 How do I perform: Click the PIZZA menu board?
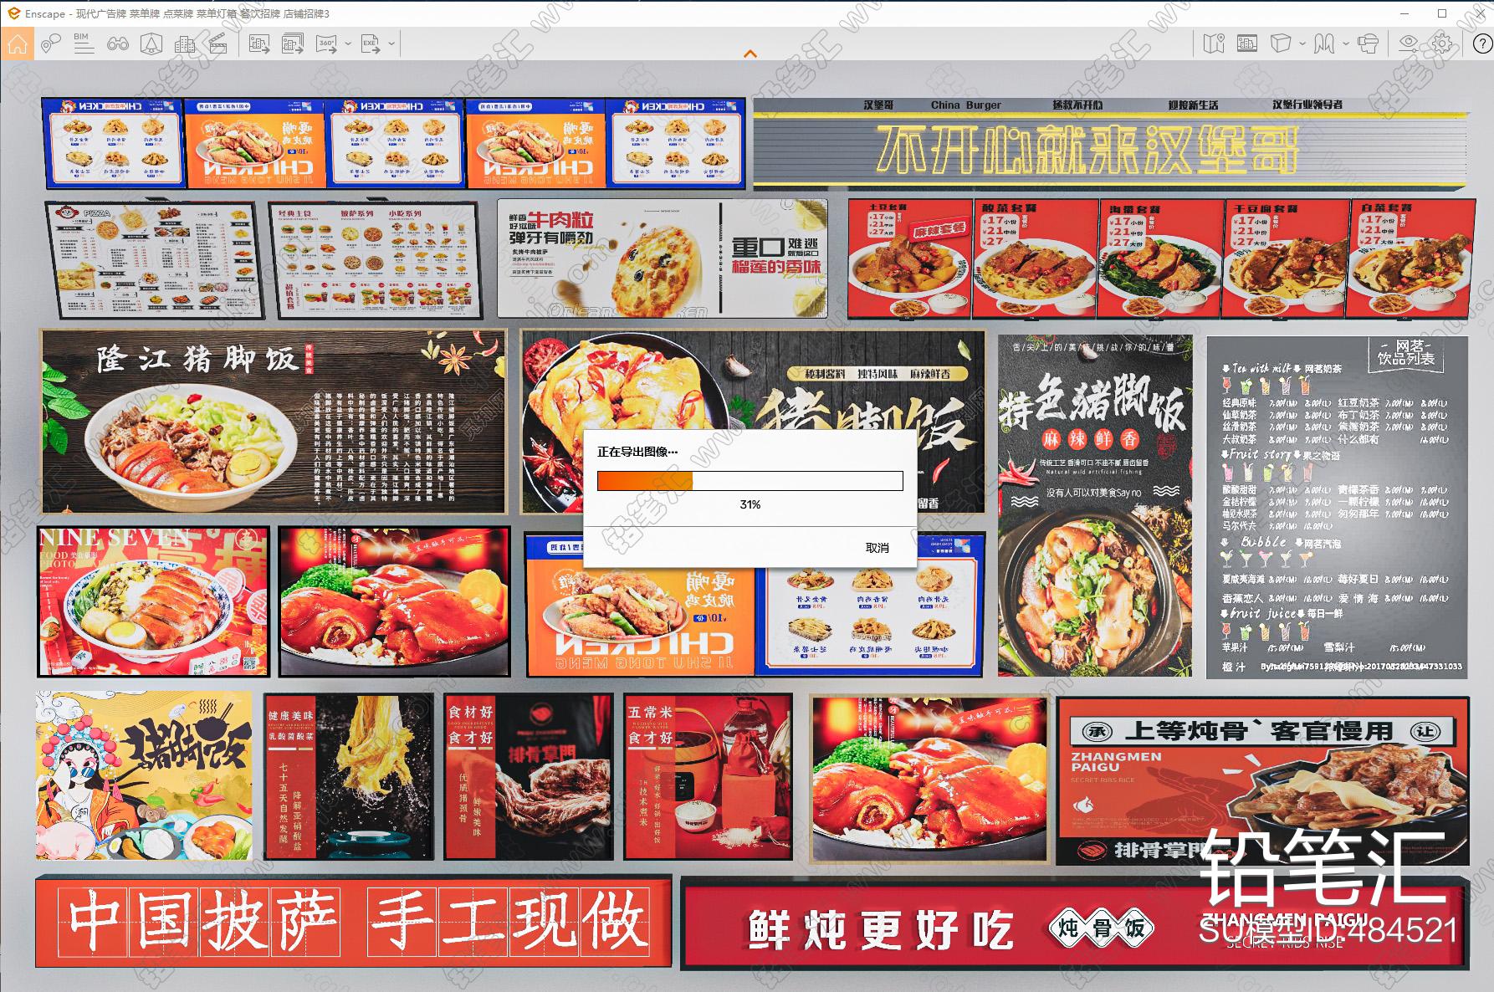click(x=155, y=260)
